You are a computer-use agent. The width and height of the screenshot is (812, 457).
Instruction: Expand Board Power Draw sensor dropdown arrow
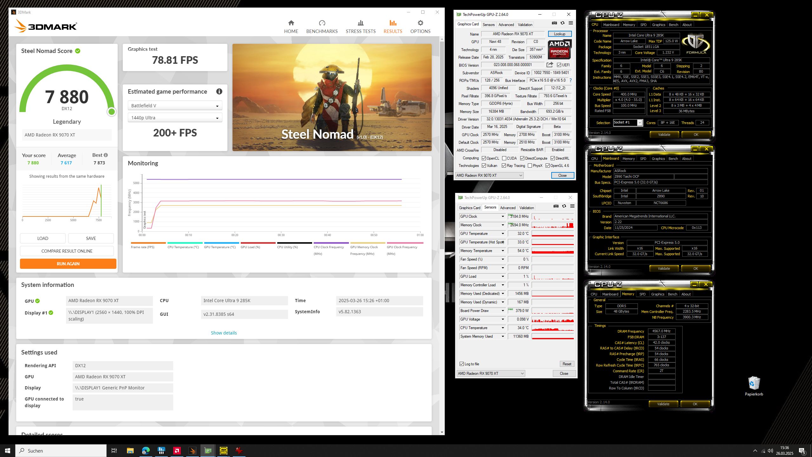click(x=503, y=311)
